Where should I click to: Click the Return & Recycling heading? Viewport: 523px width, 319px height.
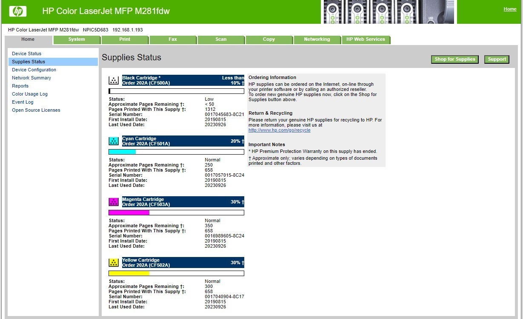[x=271, y=113]
